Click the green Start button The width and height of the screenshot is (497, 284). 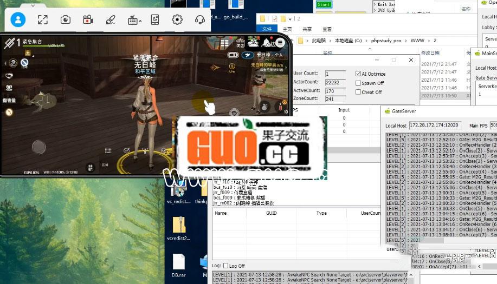[x=324, y=4]
